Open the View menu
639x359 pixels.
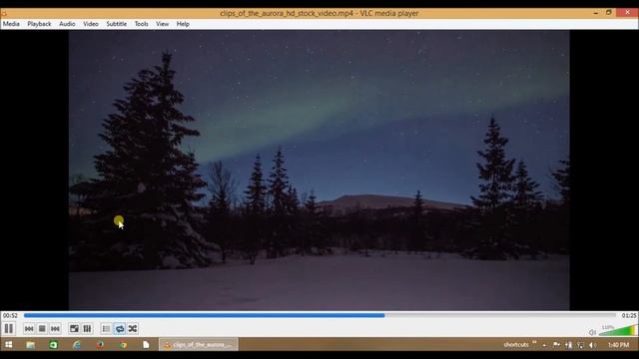coord(162,24)
